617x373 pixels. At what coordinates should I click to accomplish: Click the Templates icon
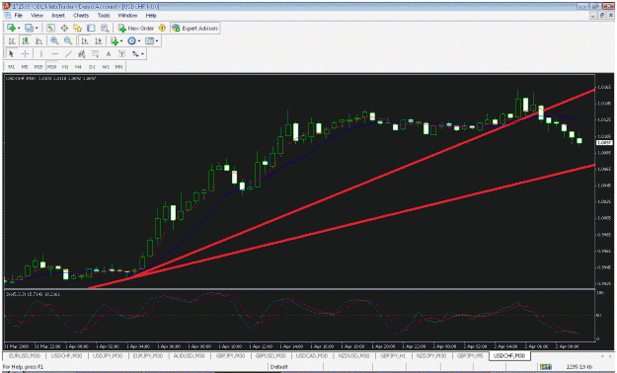tap(149, 40)
